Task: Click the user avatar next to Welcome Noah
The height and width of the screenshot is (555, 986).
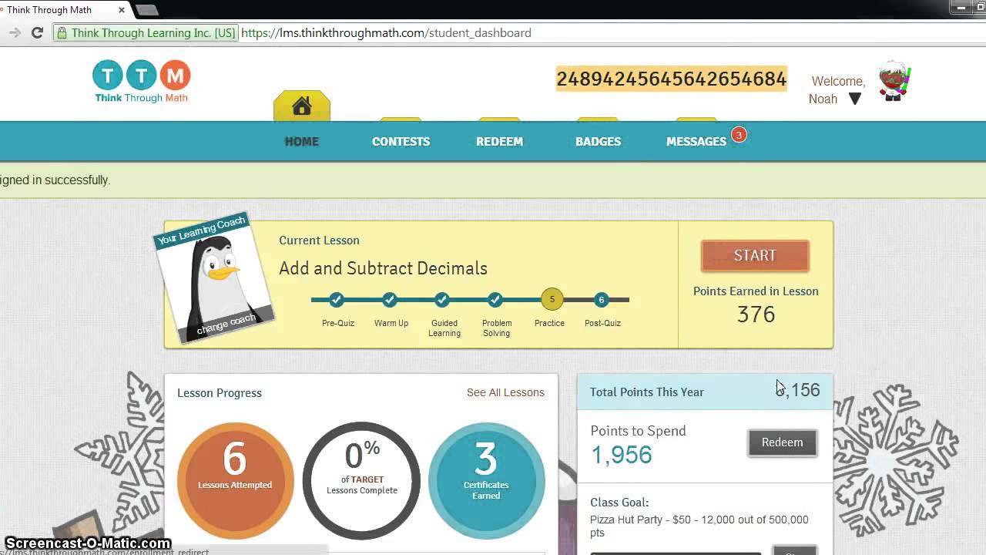Action: [x=894, y=81]
